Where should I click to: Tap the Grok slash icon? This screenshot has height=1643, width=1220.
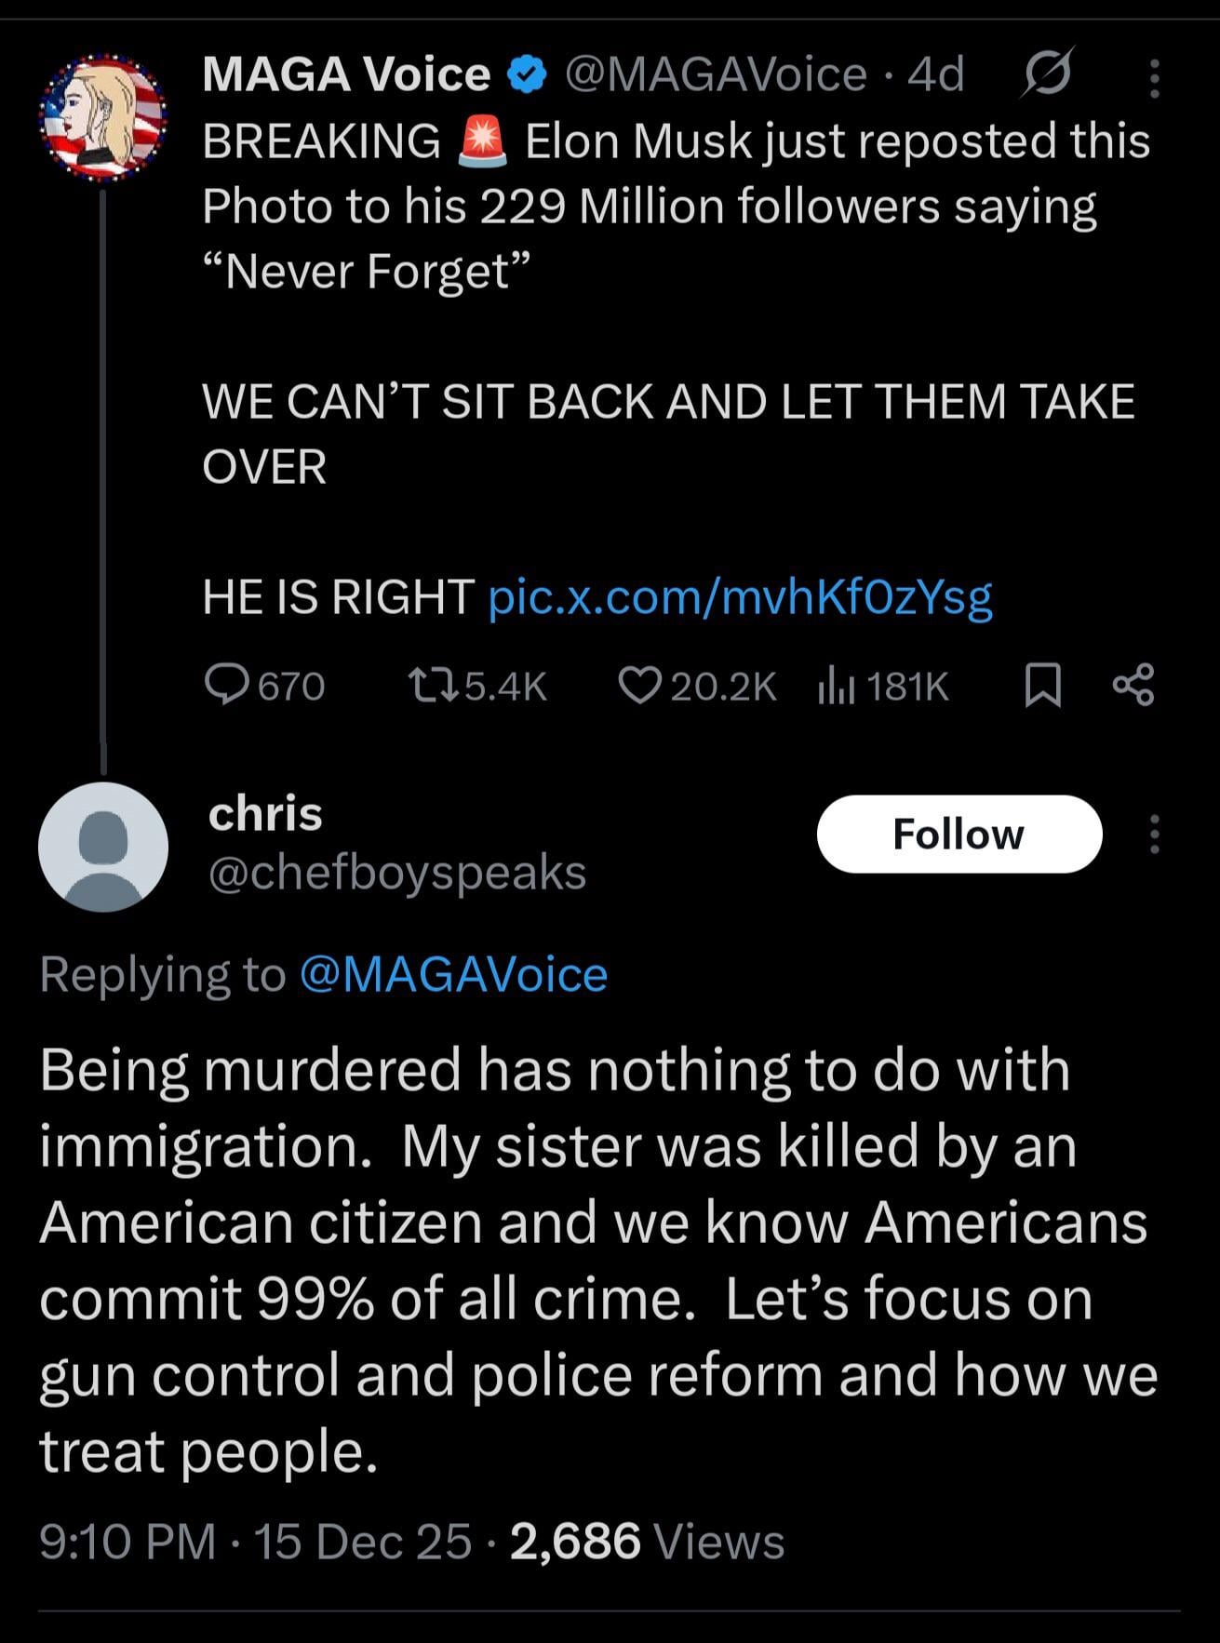[x=1047, y=73]
